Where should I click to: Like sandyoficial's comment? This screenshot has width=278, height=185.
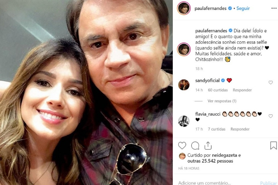pyautogui.click(x=271, y=83)
